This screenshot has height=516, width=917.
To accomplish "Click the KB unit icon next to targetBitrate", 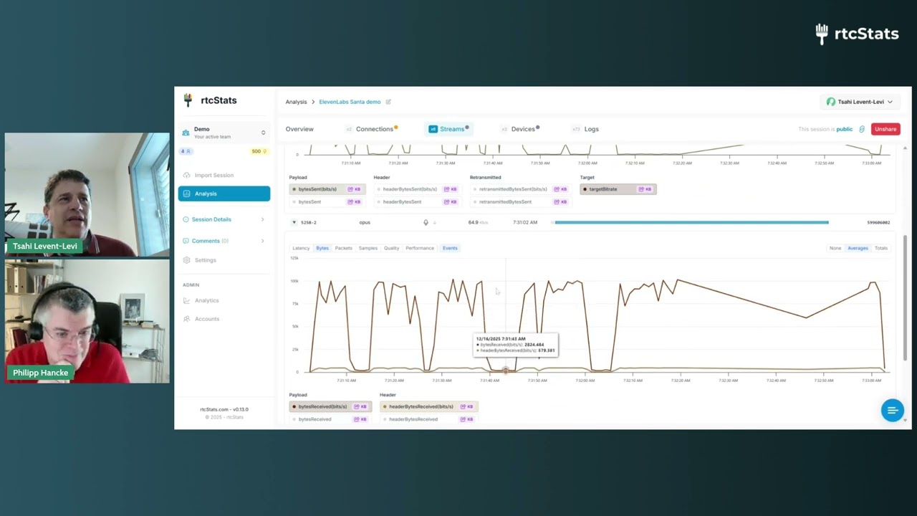I will (645, 189).
